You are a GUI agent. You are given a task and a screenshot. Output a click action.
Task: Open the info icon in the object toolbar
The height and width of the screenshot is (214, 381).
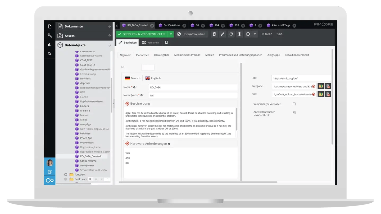coord(248,34)
